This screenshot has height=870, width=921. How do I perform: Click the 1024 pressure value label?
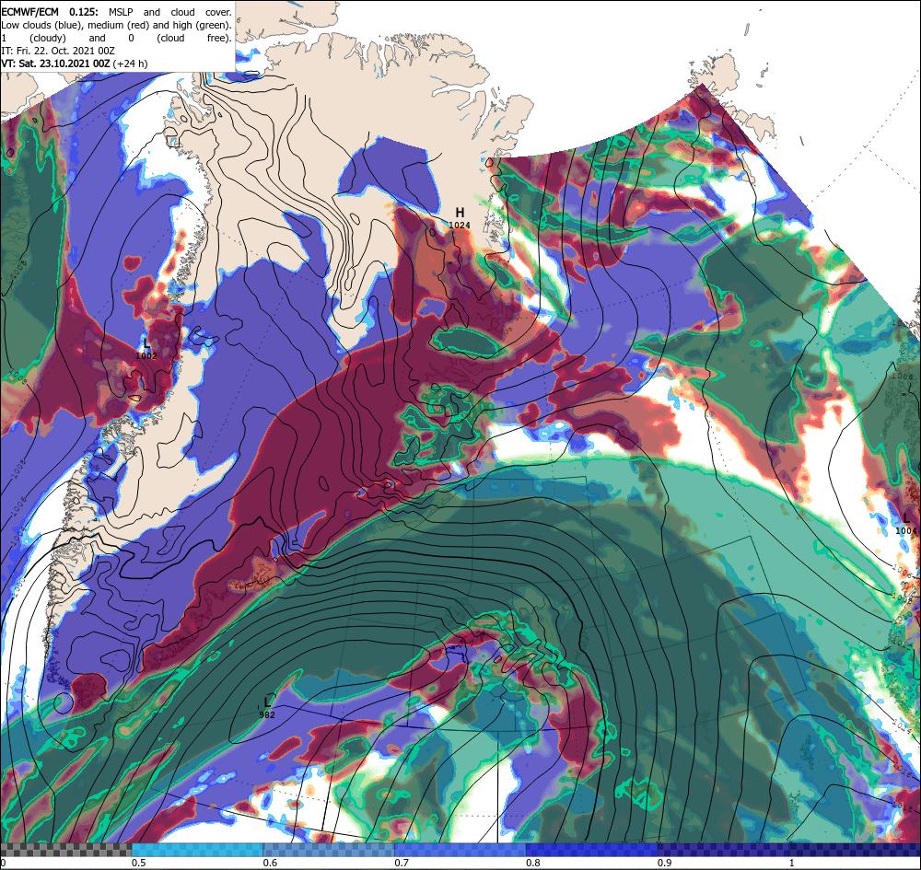pyautogui.click(x=460, y=225)
